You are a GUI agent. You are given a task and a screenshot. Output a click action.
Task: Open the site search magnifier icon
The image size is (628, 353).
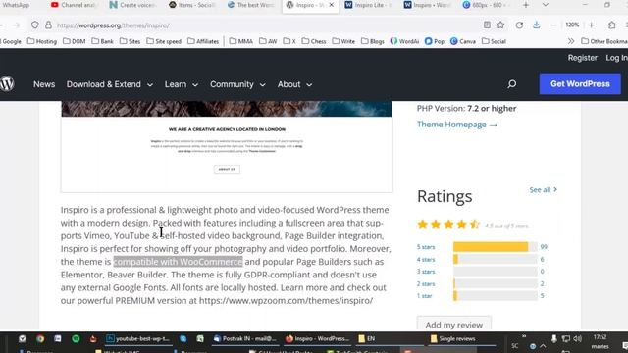coord(511,84)
